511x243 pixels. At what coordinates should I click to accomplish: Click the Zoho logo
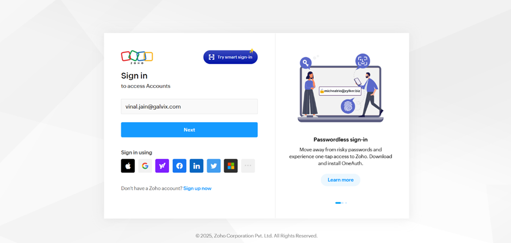pyautogui.click(x=137, y=57)
